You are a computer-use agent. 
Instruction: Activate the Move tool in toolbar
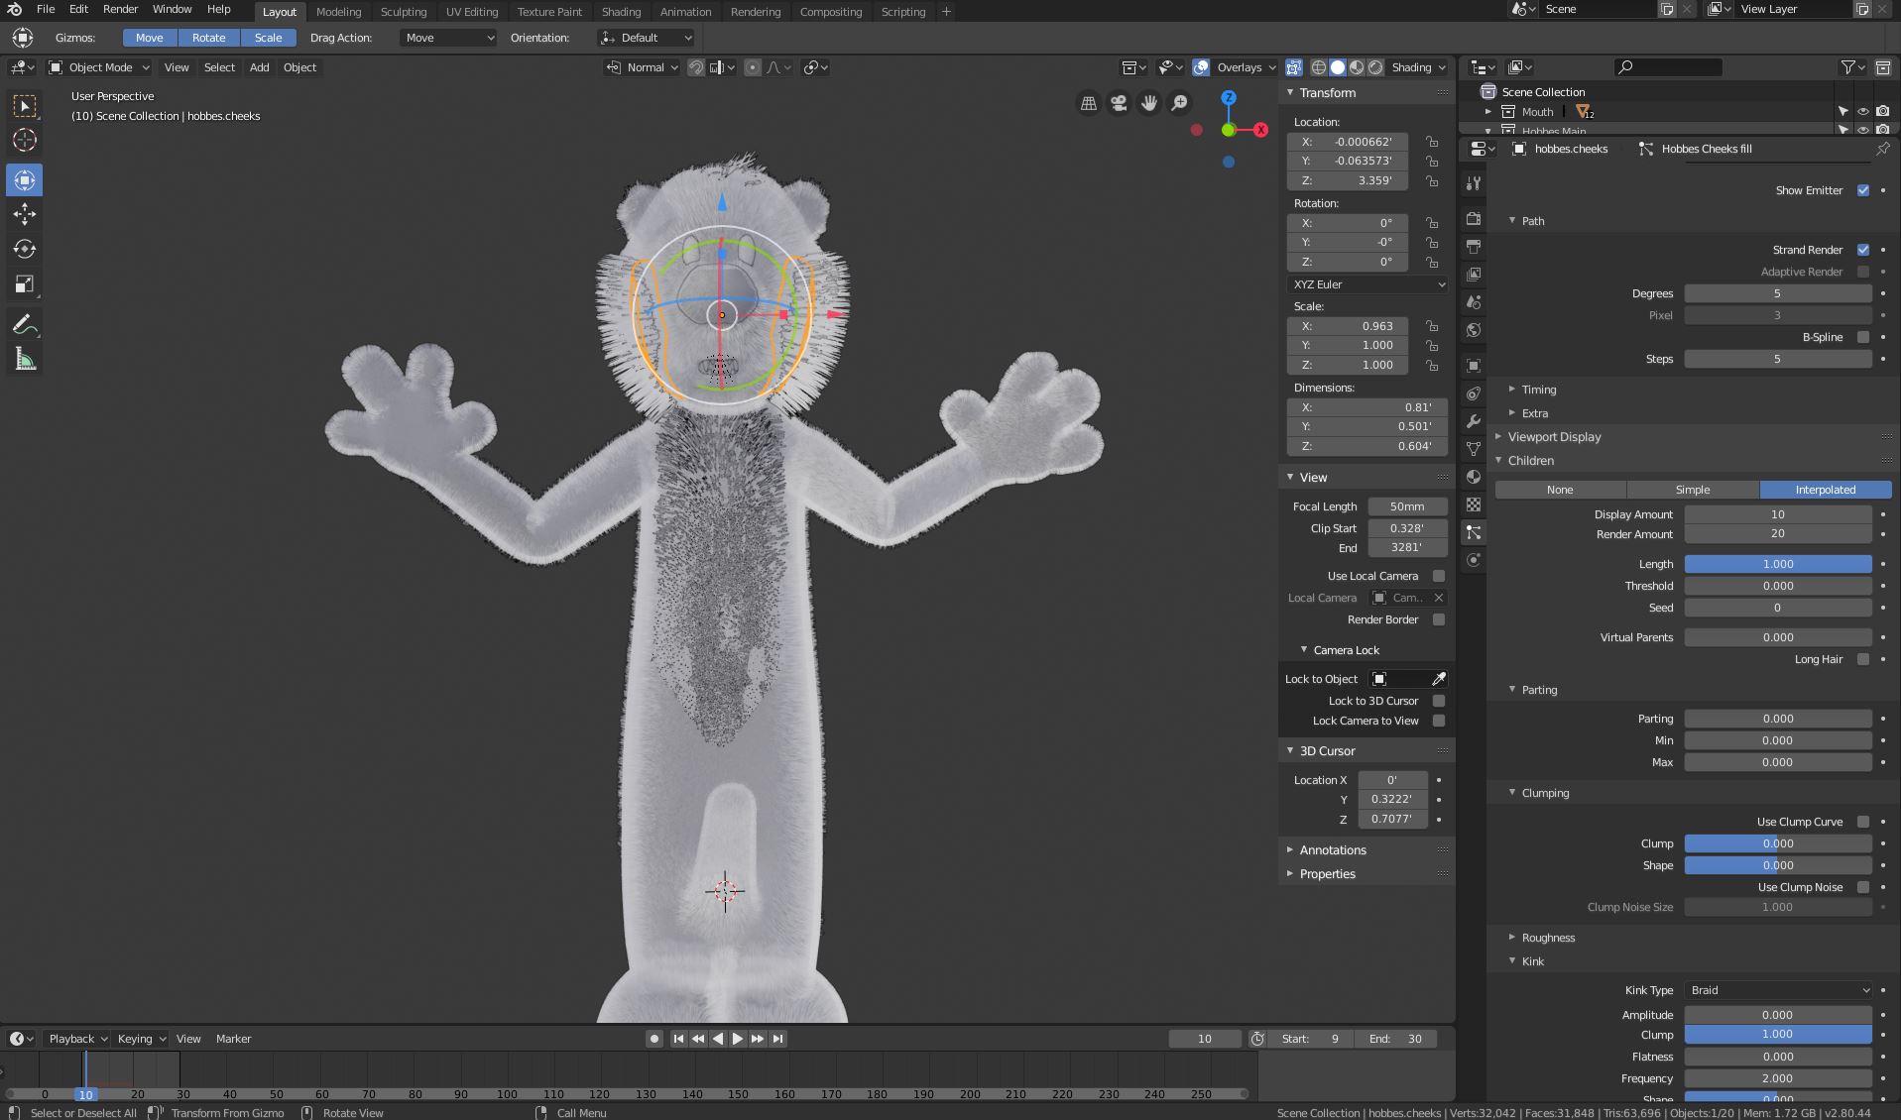[25, 214]
